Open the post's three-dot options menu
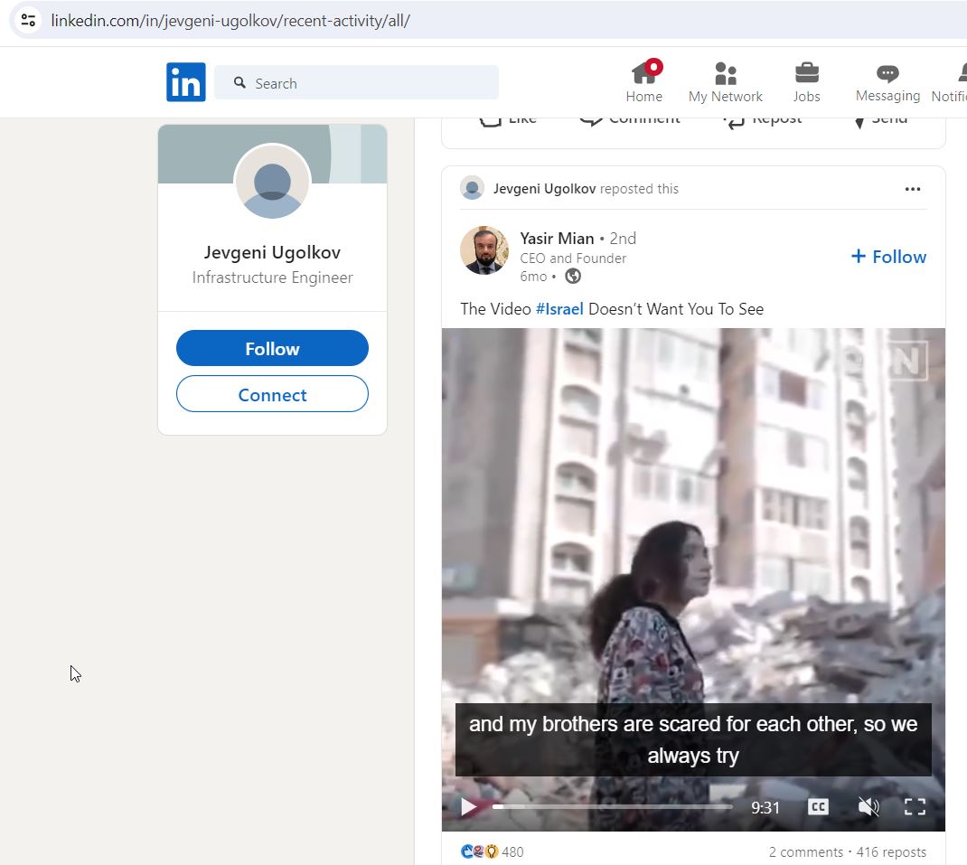This screenshot has width=967, height=865. (x=912, y=190)
